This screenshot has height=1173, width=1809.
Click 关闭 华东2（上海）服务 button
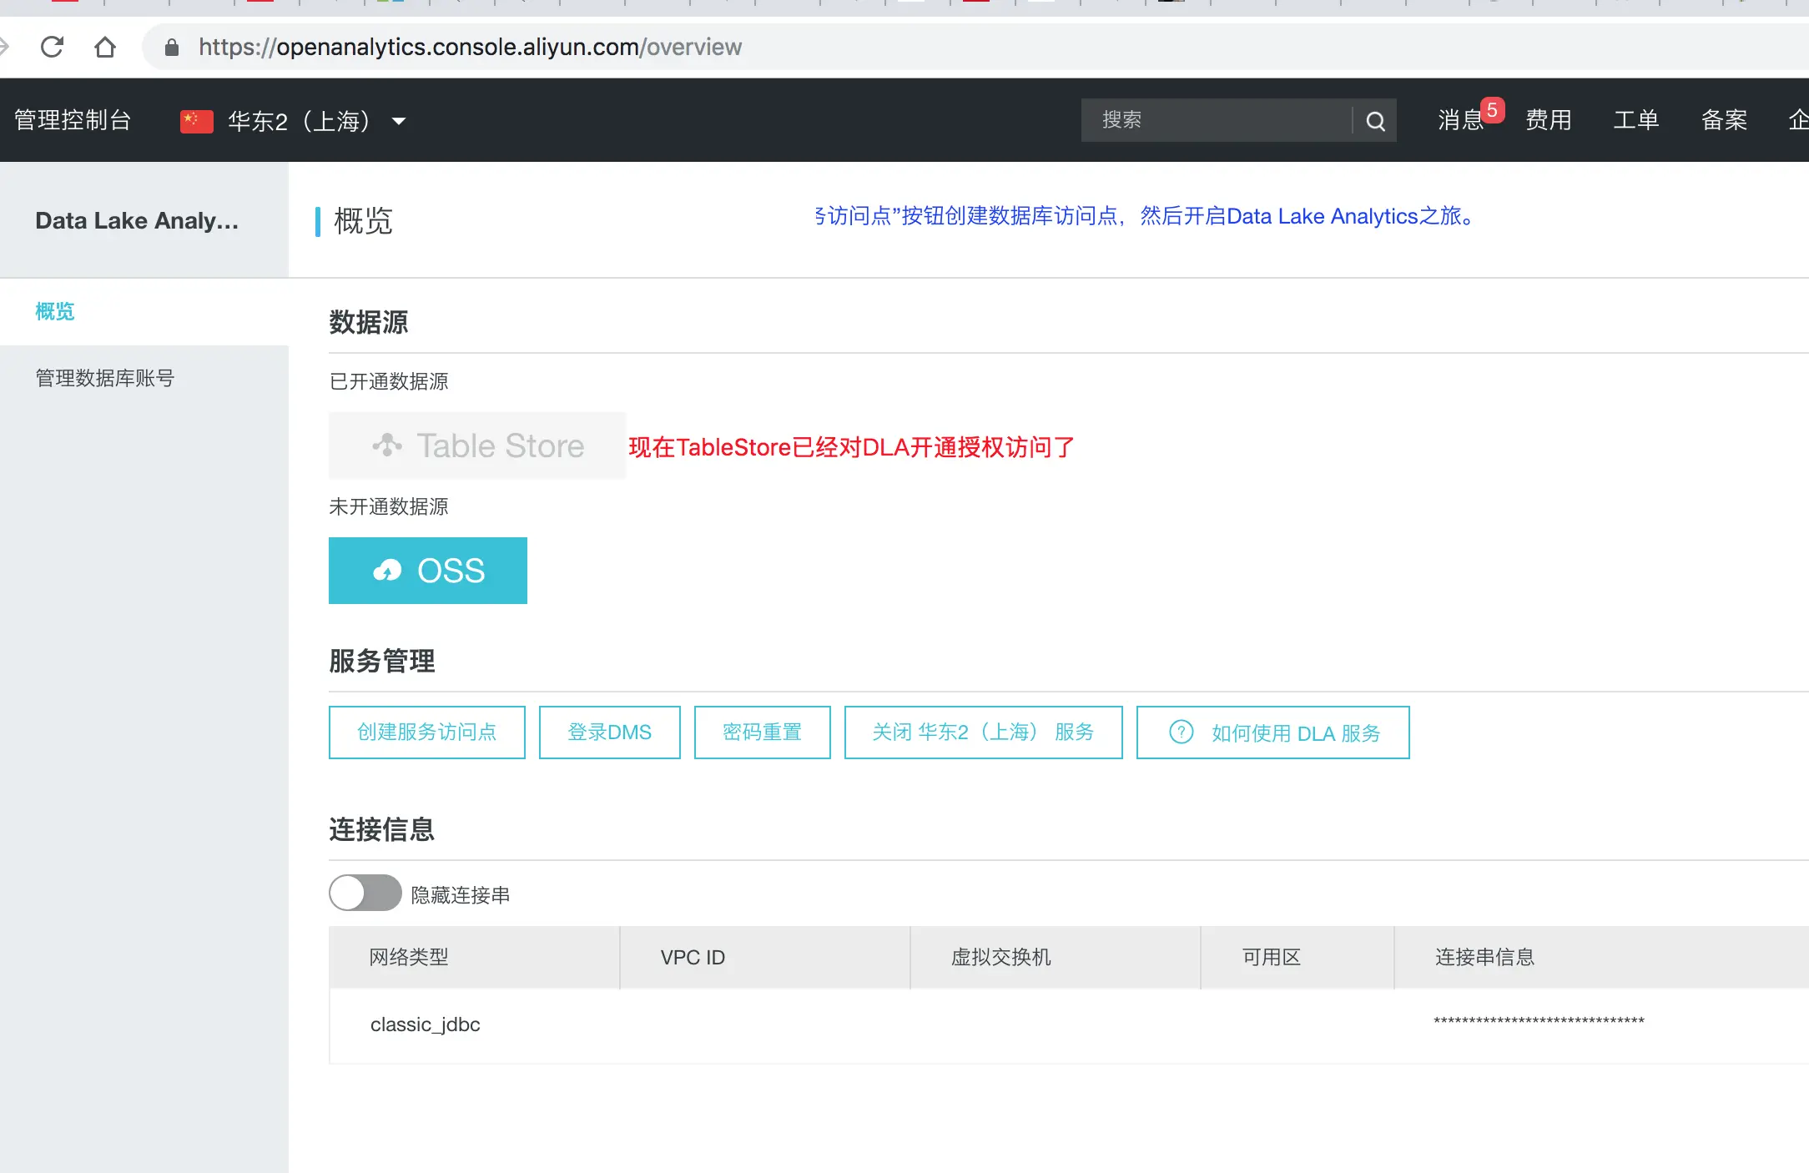click(x=983, y=732)
